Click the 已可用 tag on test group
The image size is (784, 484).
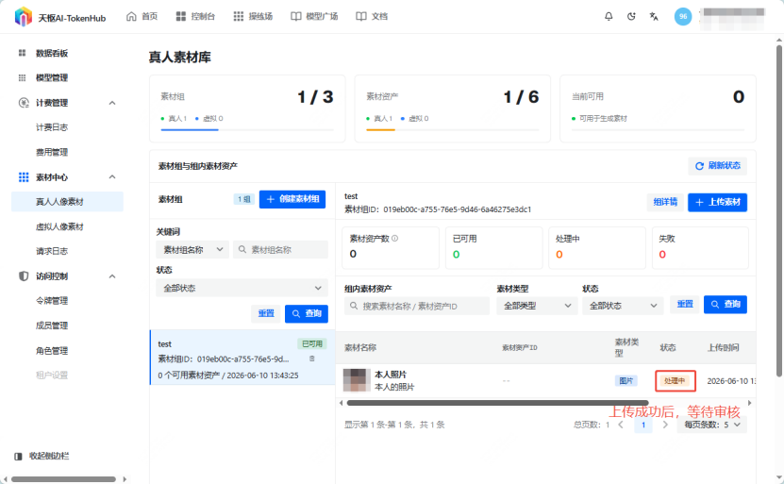tap(312, 344)
